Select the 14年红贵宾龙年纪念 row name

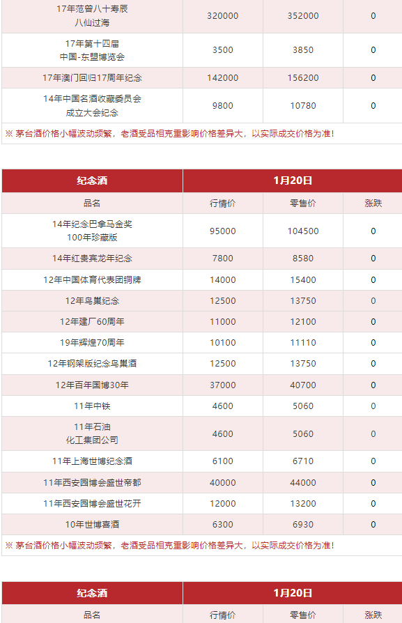92,259
